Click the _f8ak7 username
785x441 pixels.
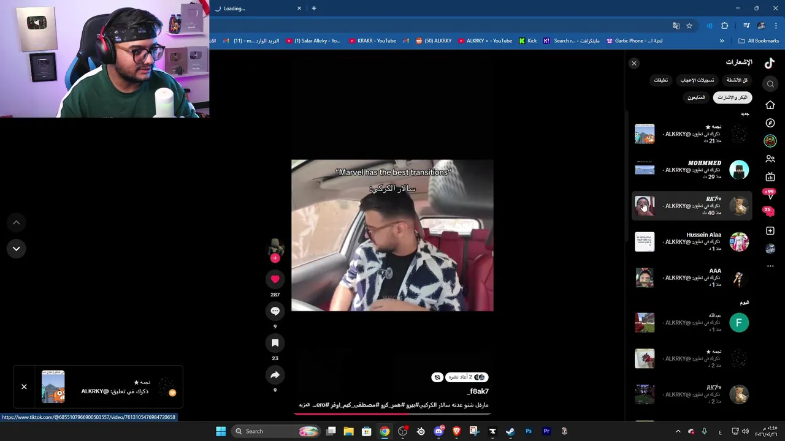tap(478, 391)
